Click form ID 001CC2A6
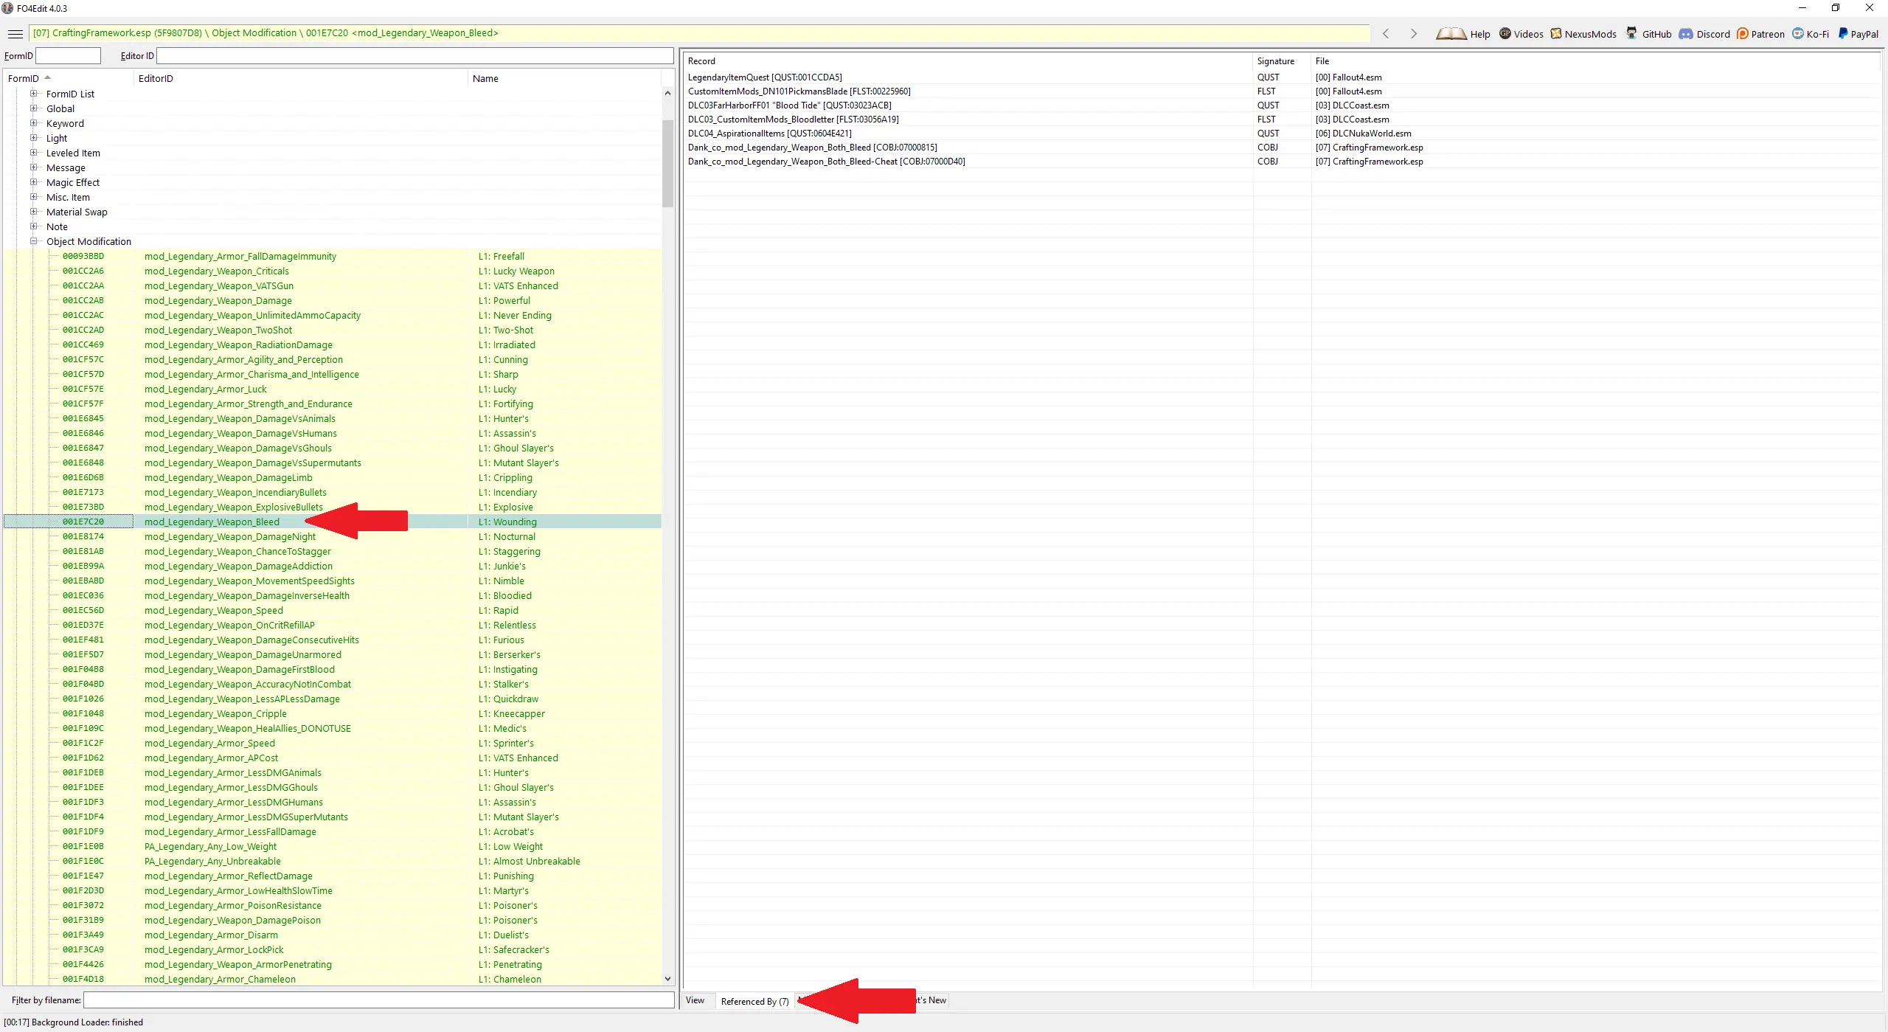Screen dimensions: 1888x1032 (x=83, y=271)
